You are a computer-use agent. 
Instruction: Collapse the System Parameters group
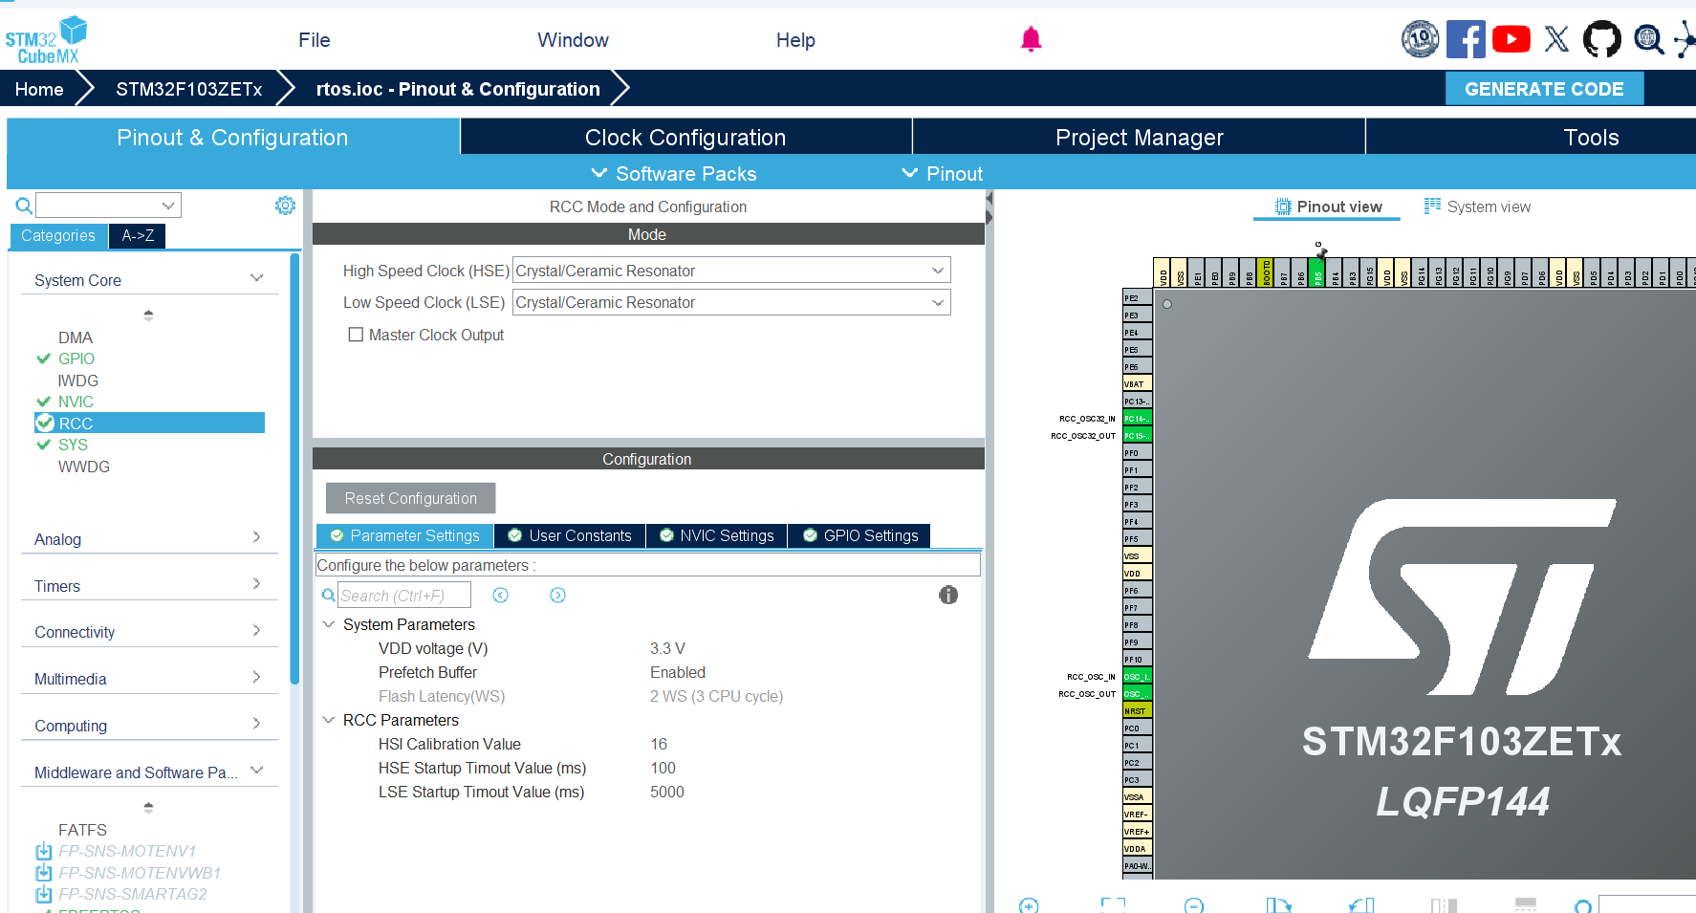click(329, 624)
